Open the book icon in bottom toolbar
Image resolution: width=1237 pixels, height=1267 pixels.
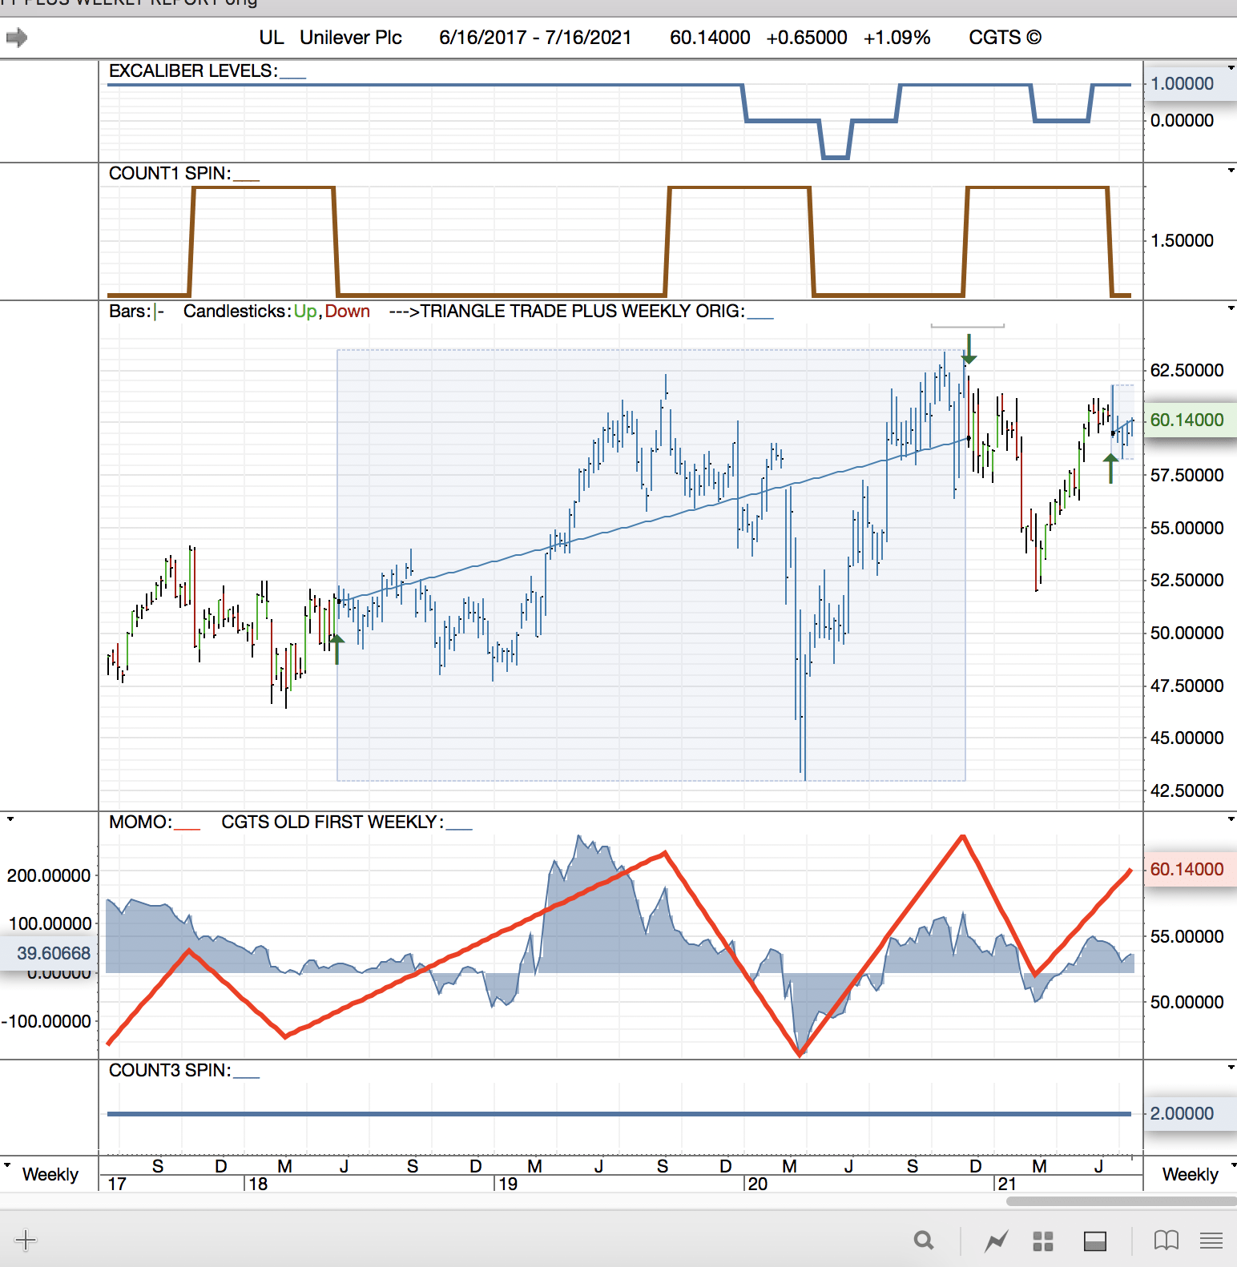tap(1166, 1241)
